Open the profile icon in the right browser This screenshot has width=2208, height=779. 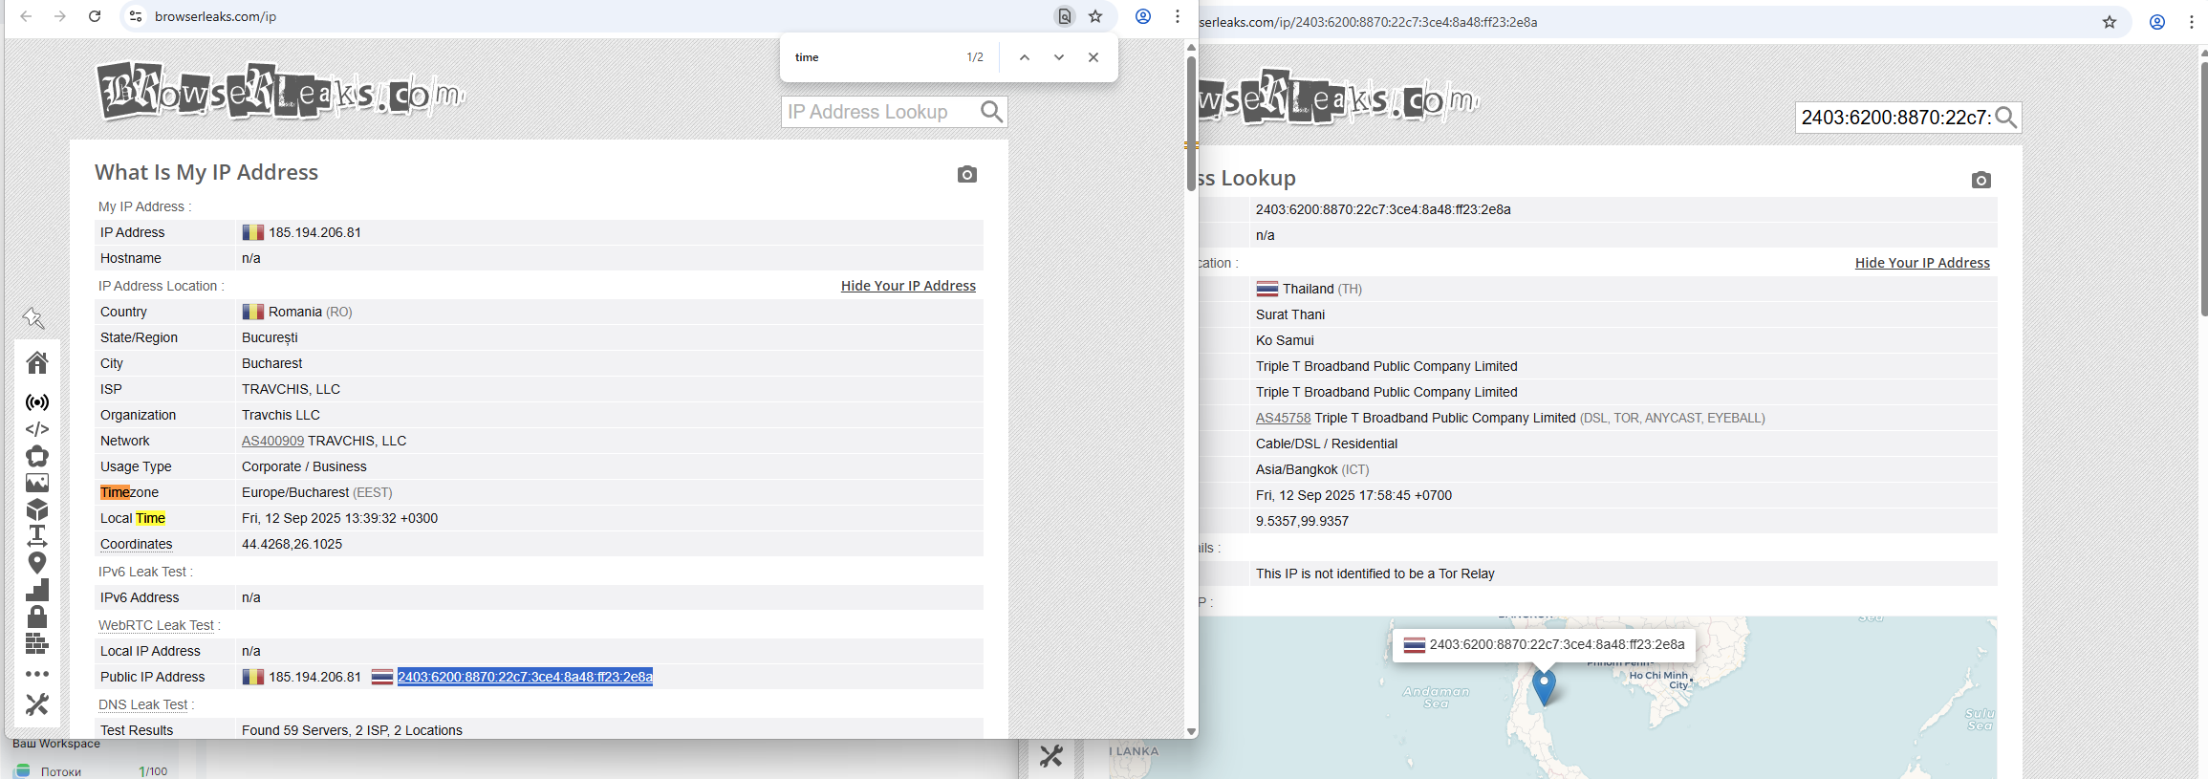pos(2157,22)
